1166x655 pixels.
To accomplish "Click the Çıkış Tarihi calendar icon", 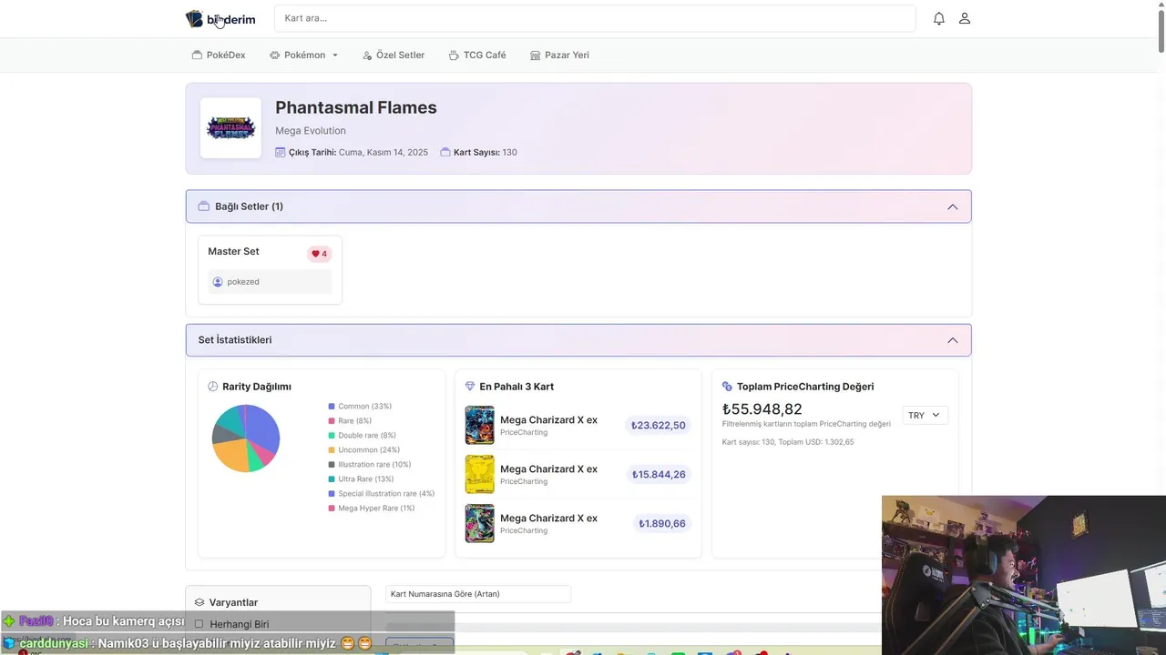I will click(x=281, y=152).
